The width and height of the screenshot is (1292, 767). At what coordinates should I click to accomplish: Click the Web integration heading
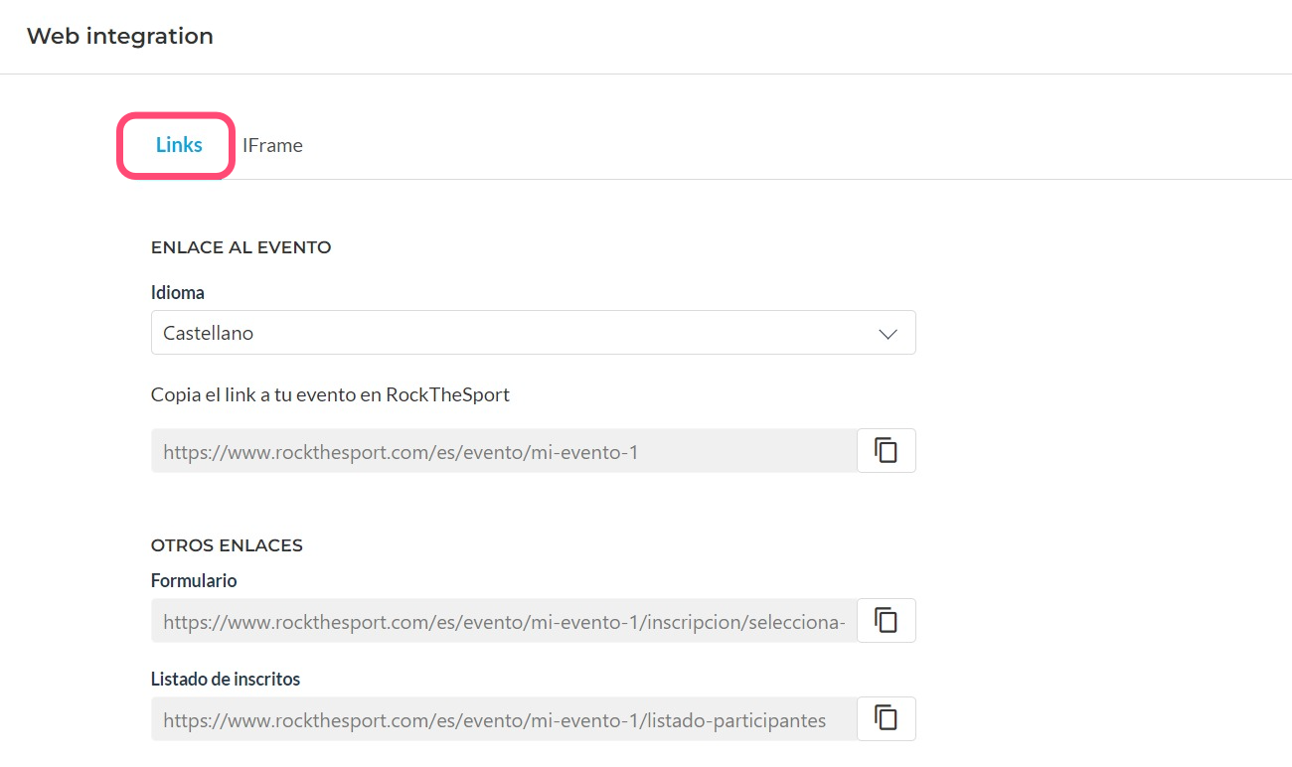pos(120,36)
